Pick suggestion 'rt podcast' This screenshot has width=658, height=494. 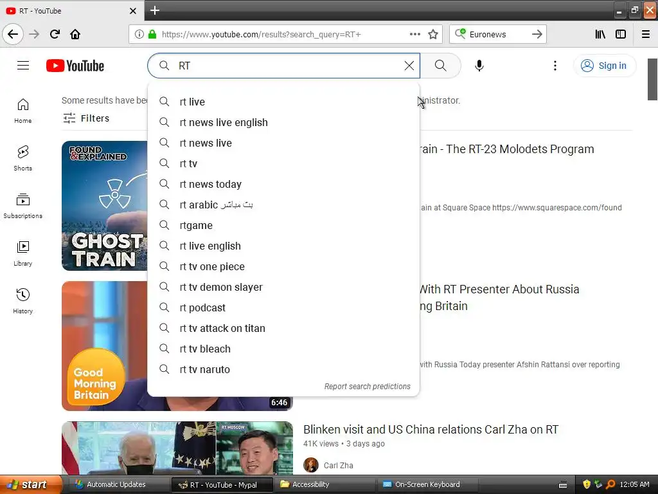[x=283, y=307]
